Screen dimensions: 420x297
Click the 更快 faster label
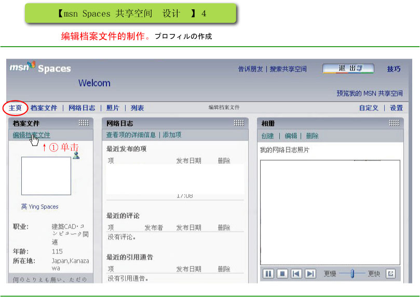[x=374, y=274]
